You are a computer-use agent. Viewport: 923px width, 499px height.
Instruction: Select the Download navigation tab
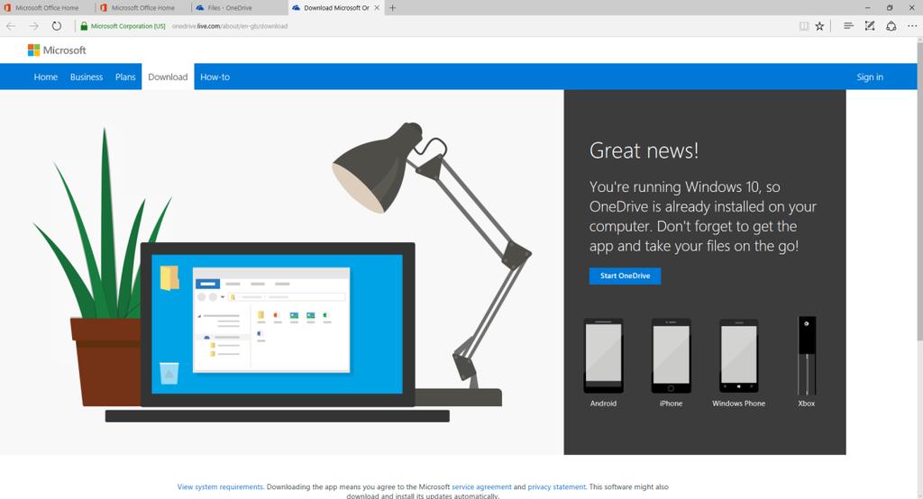click(168, 77)
